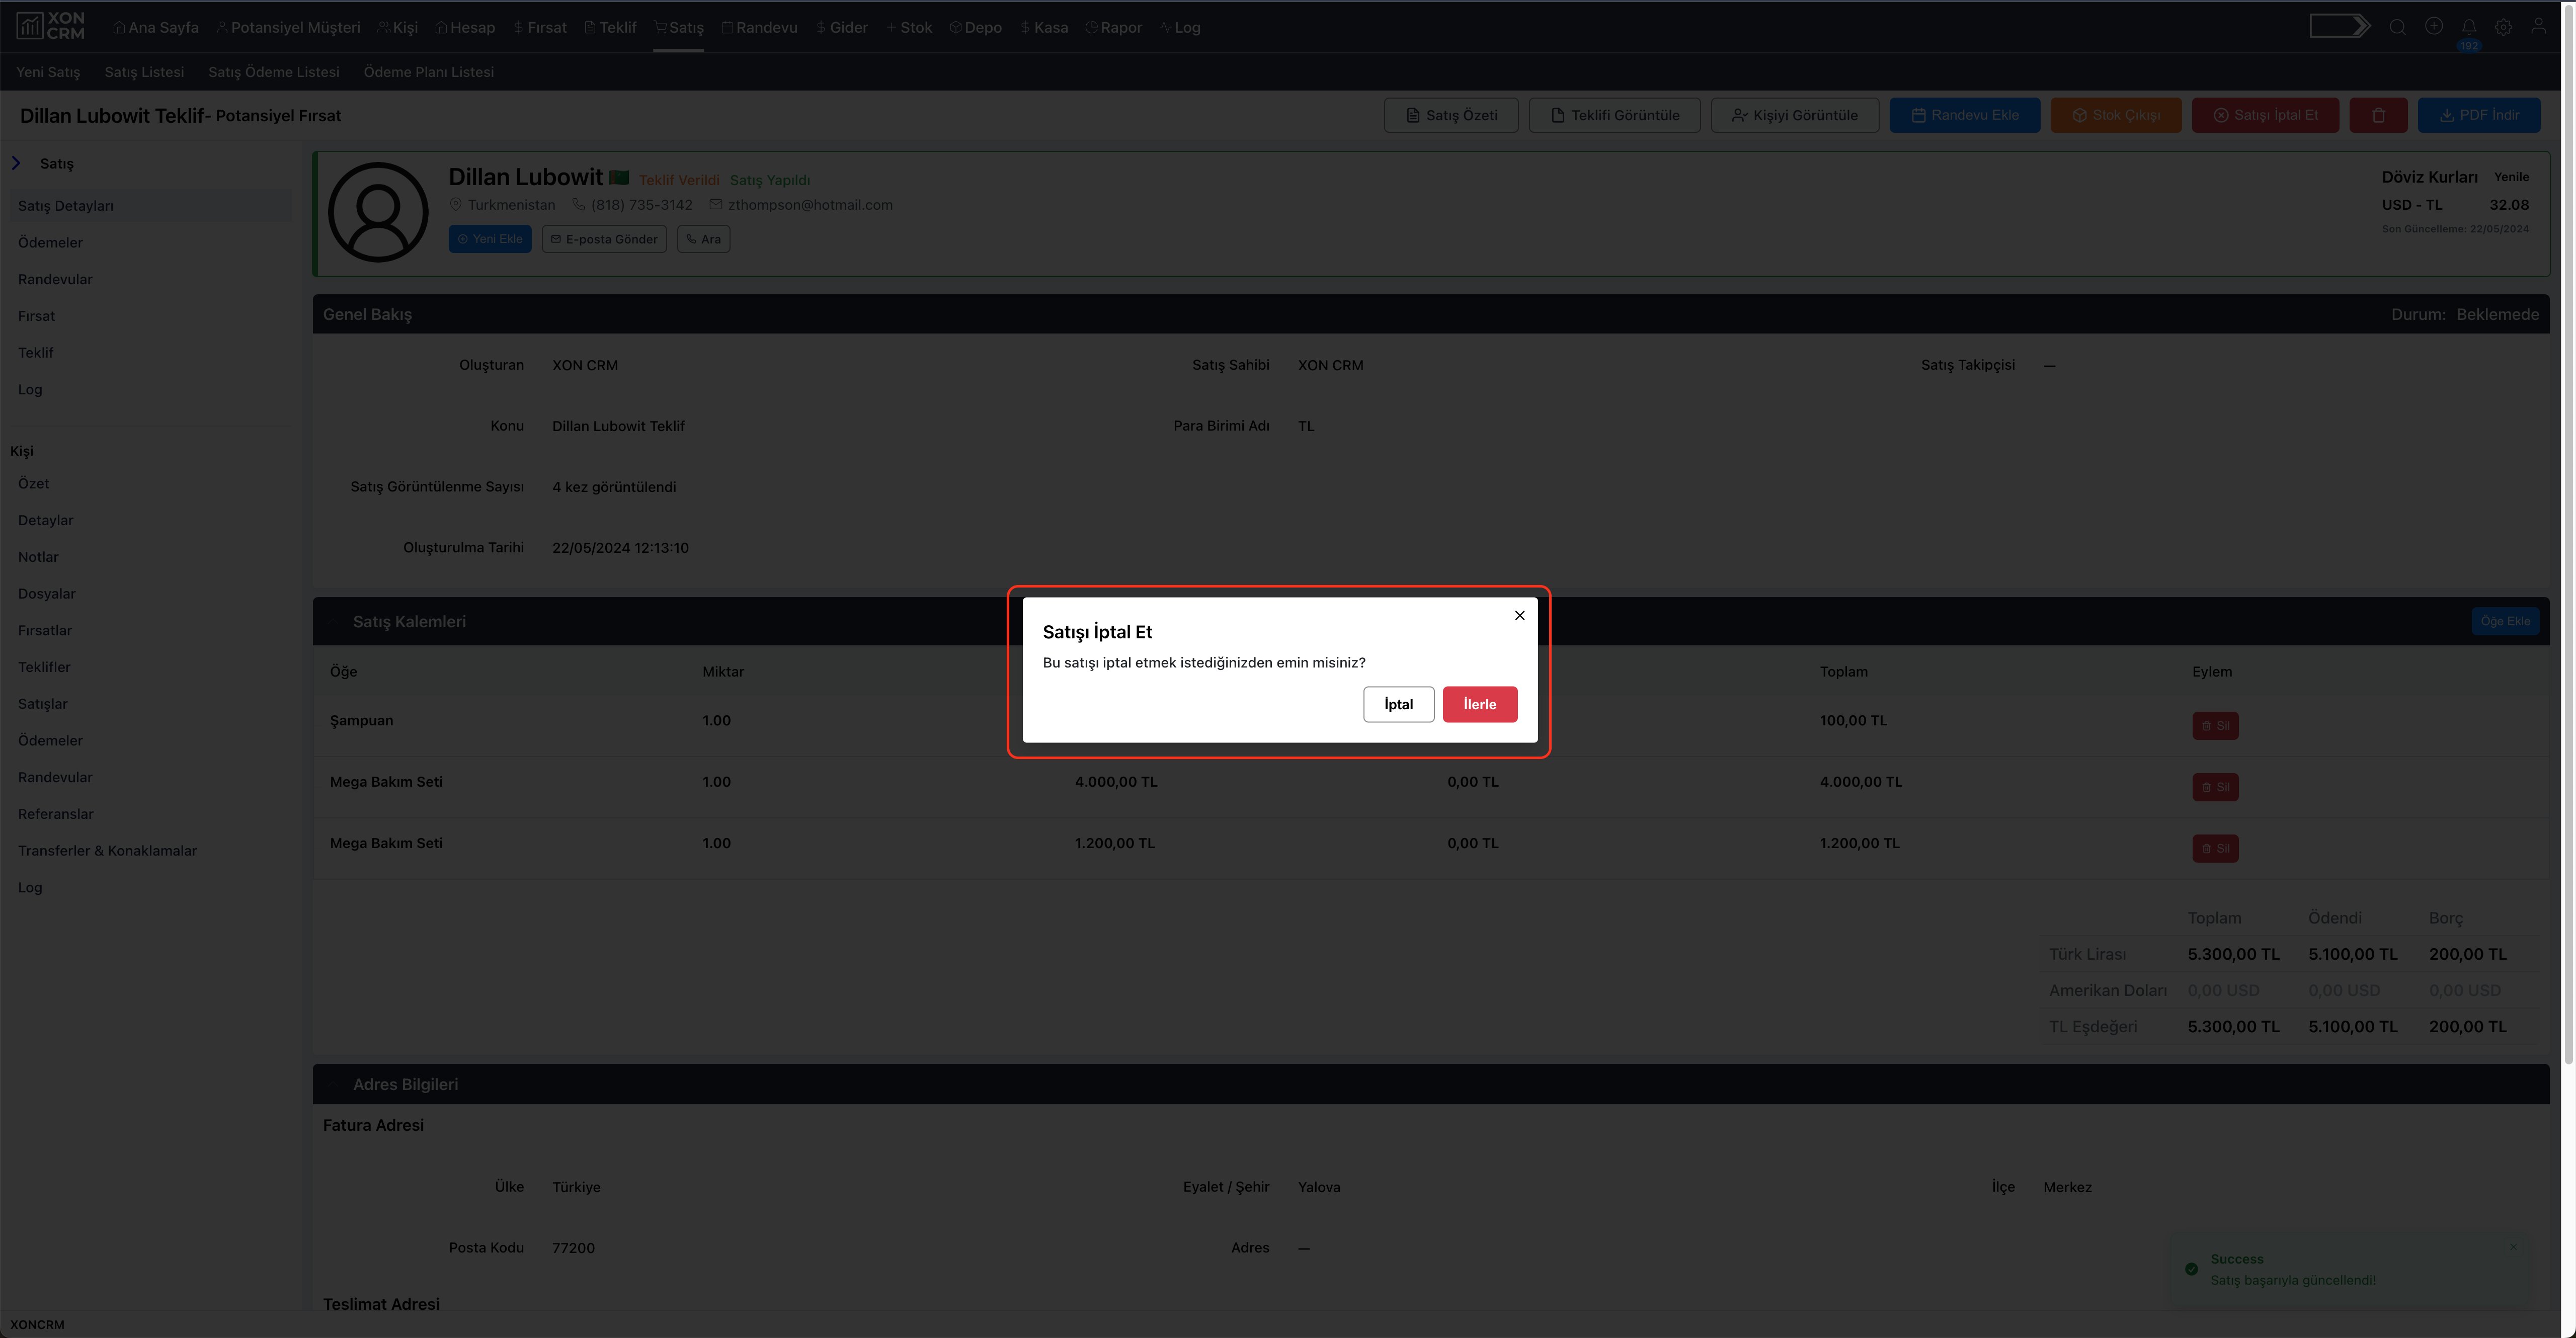Click the Ara call button

[703, 239]
